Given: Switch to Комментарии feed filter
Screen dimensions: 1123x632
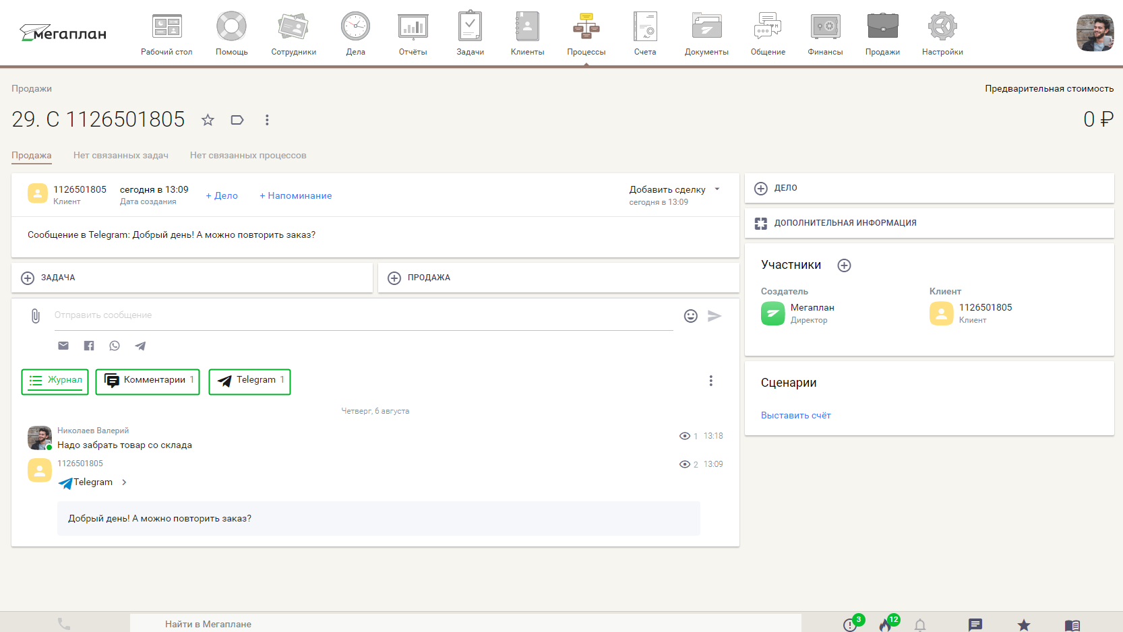Looking at the screenshot, I should [148, 381].
